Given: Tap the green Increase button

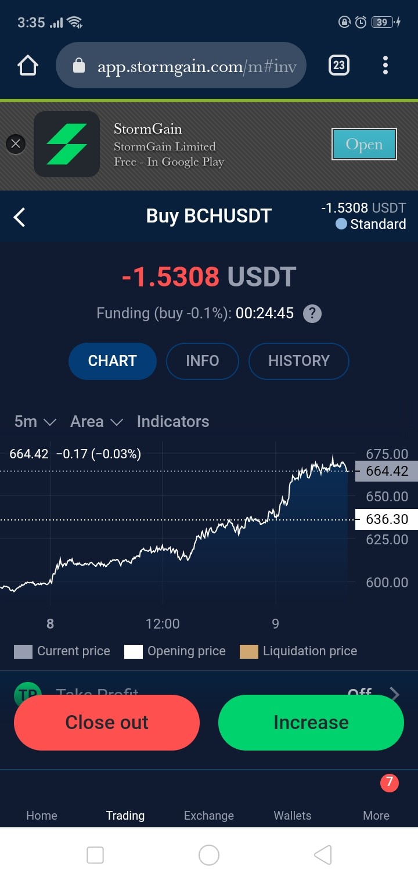Looking at the screenshot, I should pyautogui.click(x=311, y=723).
